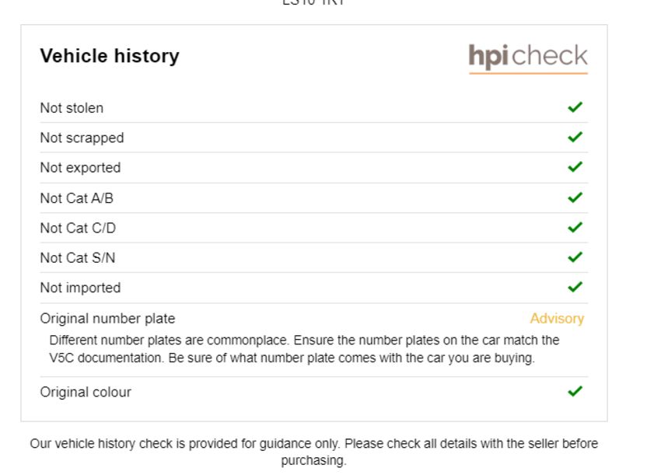Click the guidance-only disclaimer text below the card

click(x=314, y=452)
